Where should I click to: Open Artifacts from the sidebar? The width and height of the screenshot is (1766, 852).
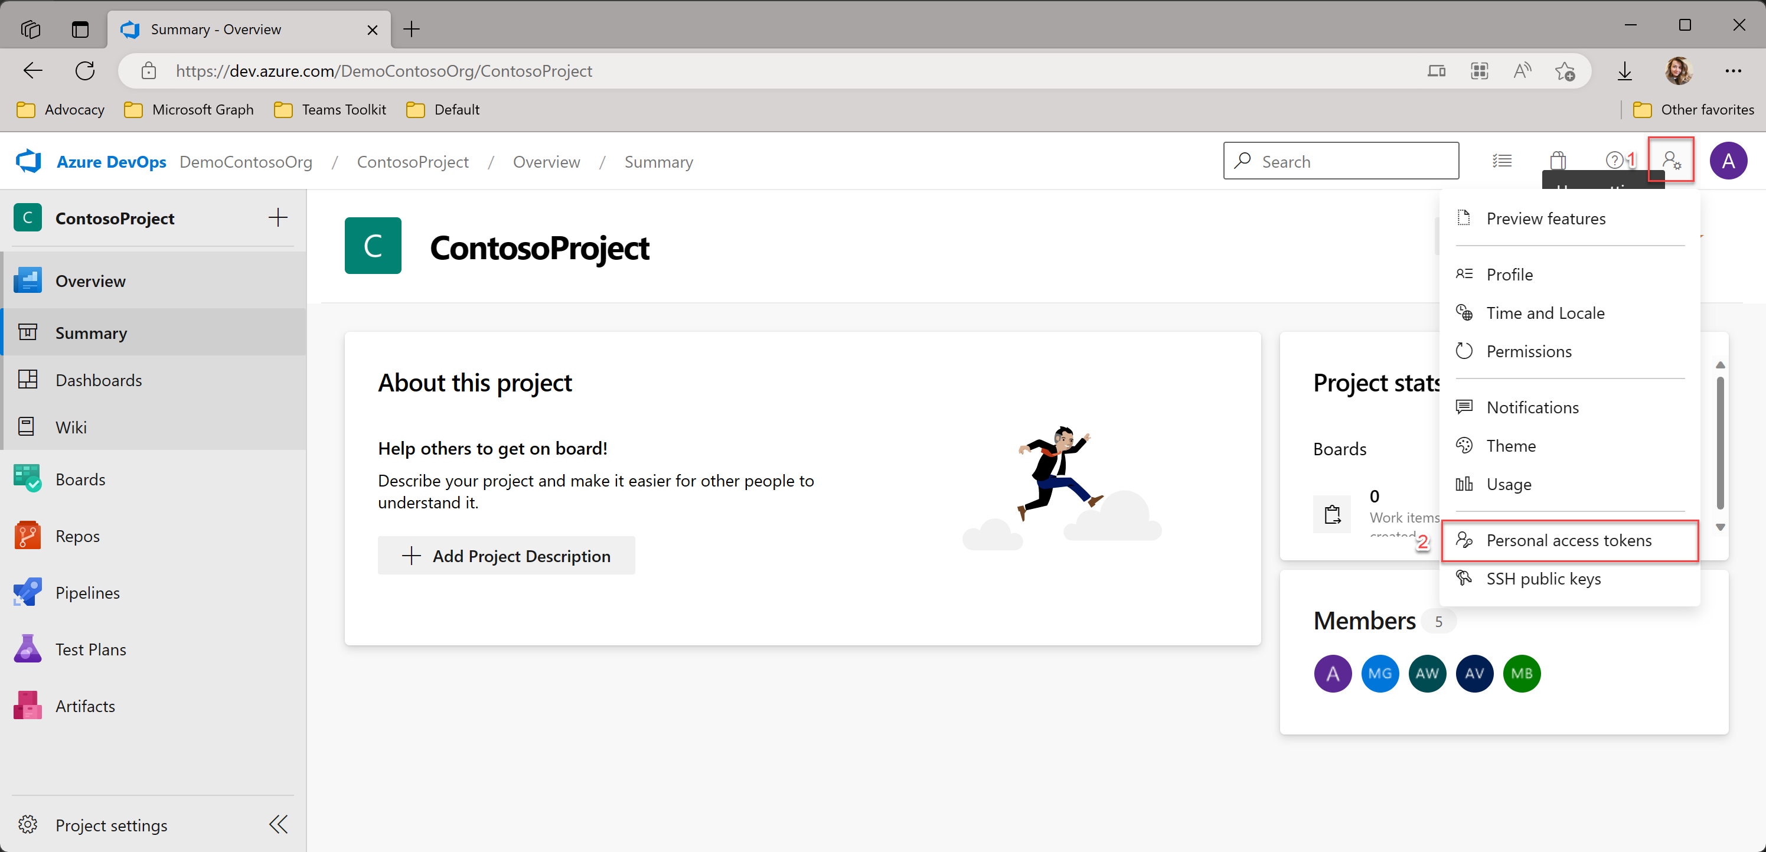point(85,706)
